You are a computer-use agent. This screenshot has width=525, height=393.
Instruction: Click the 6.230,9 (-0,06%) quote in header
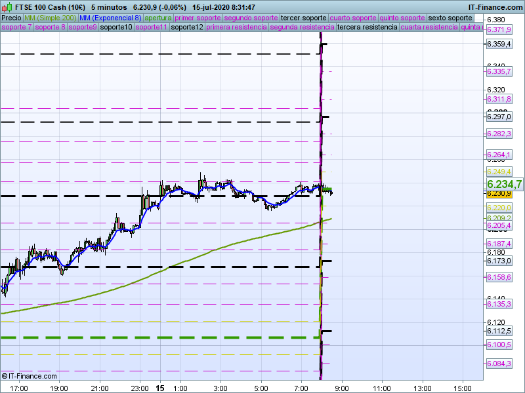[159, 7]
